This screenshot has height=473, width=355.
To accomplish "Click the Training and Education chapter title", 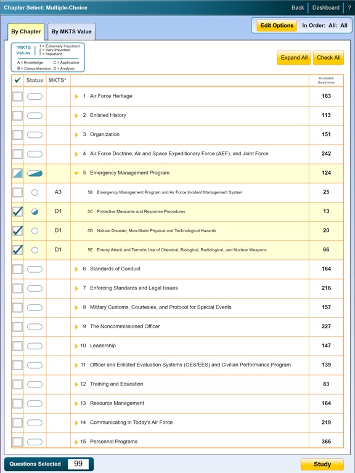I will [116, 384].
